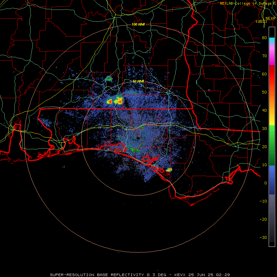Viewport: 277px width, 277px height.
Task: Click the 80 value on dBZ scale
Action: pos(264,38)
